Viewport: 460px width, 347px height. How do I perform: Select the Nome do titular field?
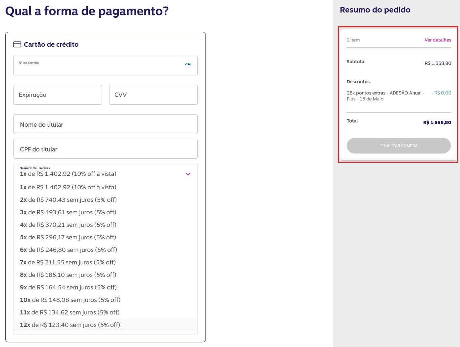pyautogui.click(x=105, y=124)
